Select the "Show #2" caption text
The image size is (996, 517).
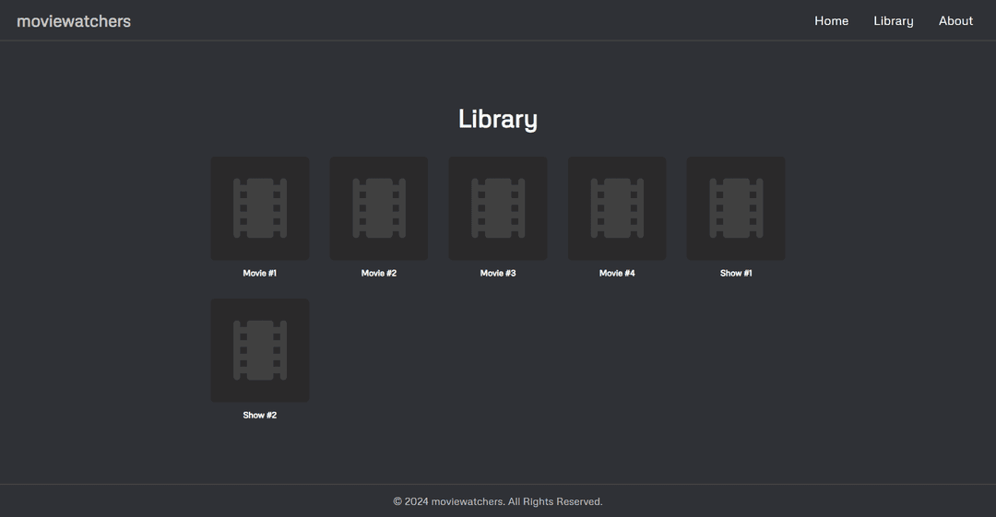coord(260,415)
